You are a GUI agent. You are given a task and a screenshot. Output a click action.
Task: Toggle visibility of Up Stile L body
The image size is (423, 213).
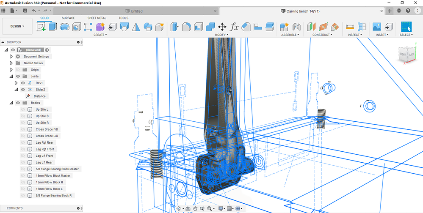tap(23, 109)
